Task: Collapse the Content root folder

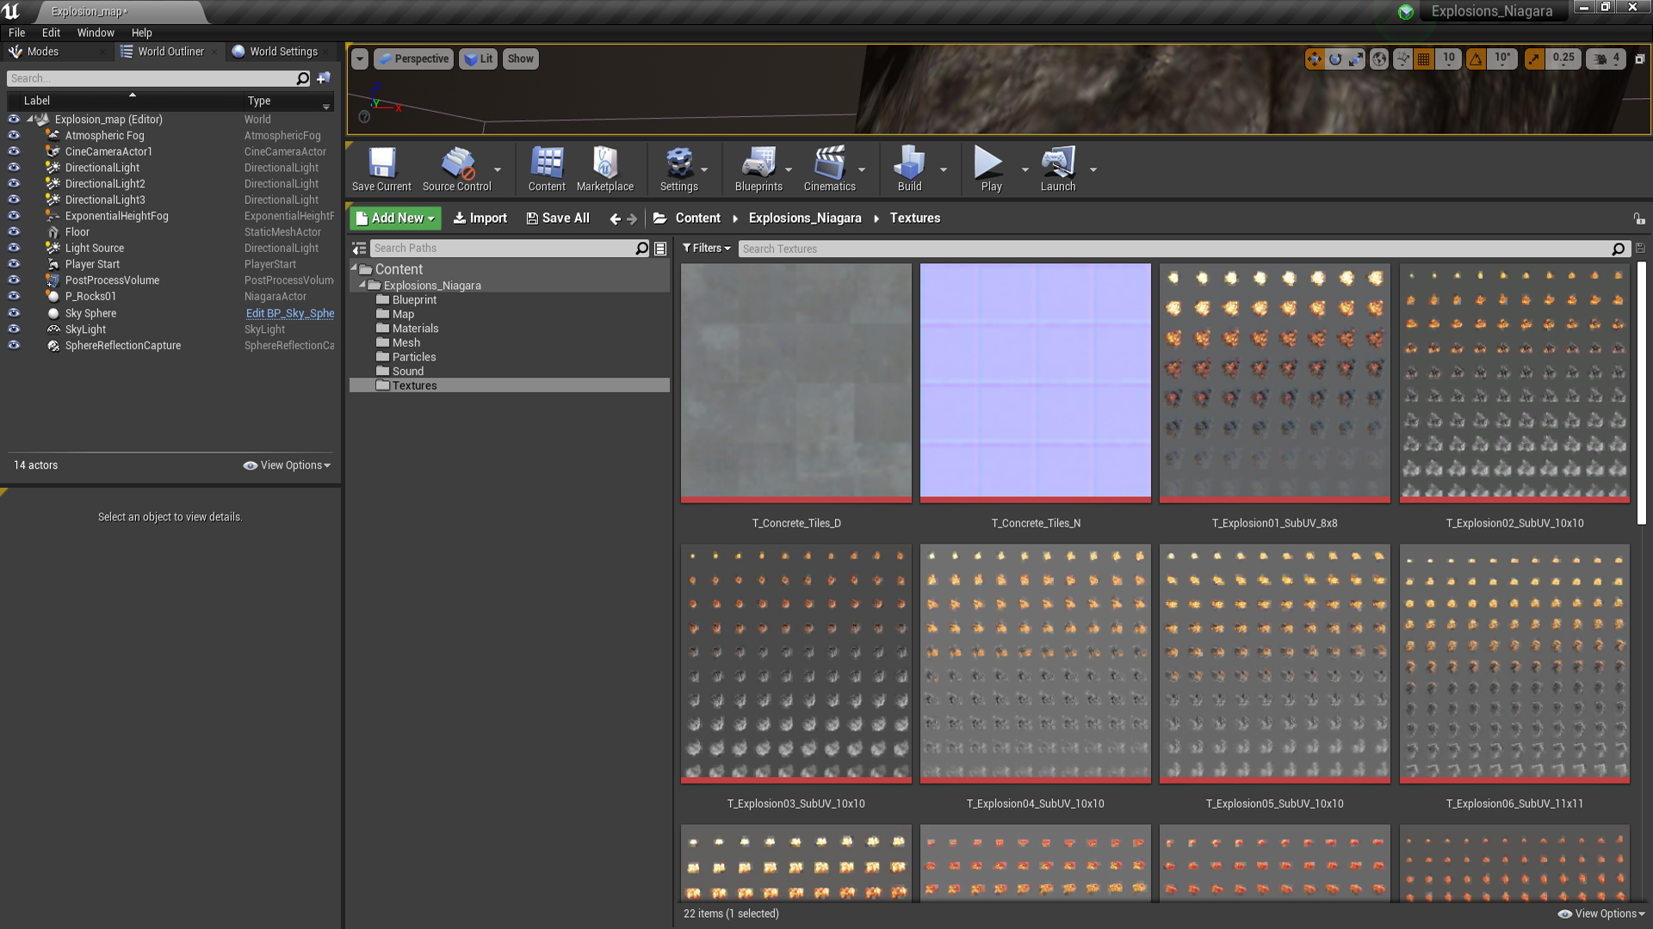Action: (x=354, y=268)
